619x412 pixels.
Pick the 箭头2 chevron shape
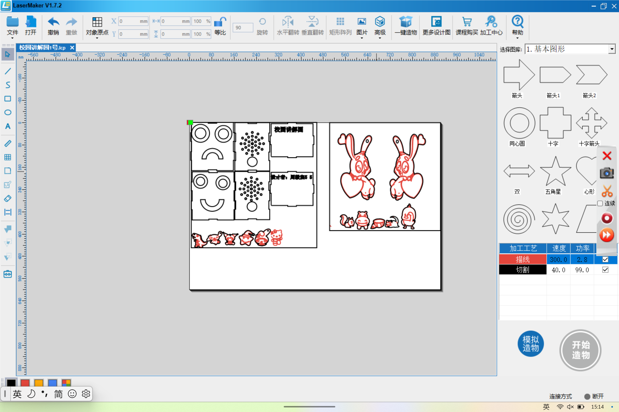coord(591,75)
